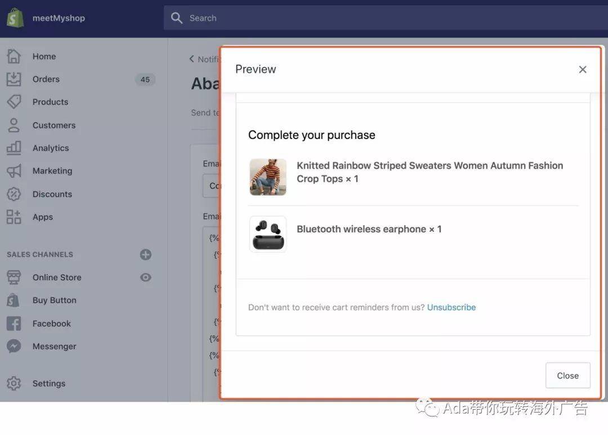The height and width of the screenshot is (435, 608).
Task: Click the Products tag icon
Action: [14, 102]
